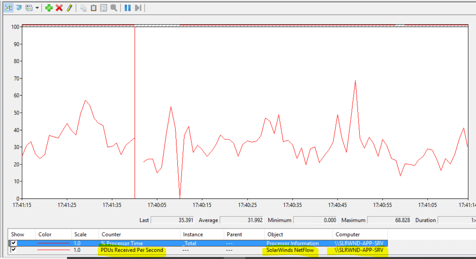Click the Change Graph Type icon

coord(29,8)
